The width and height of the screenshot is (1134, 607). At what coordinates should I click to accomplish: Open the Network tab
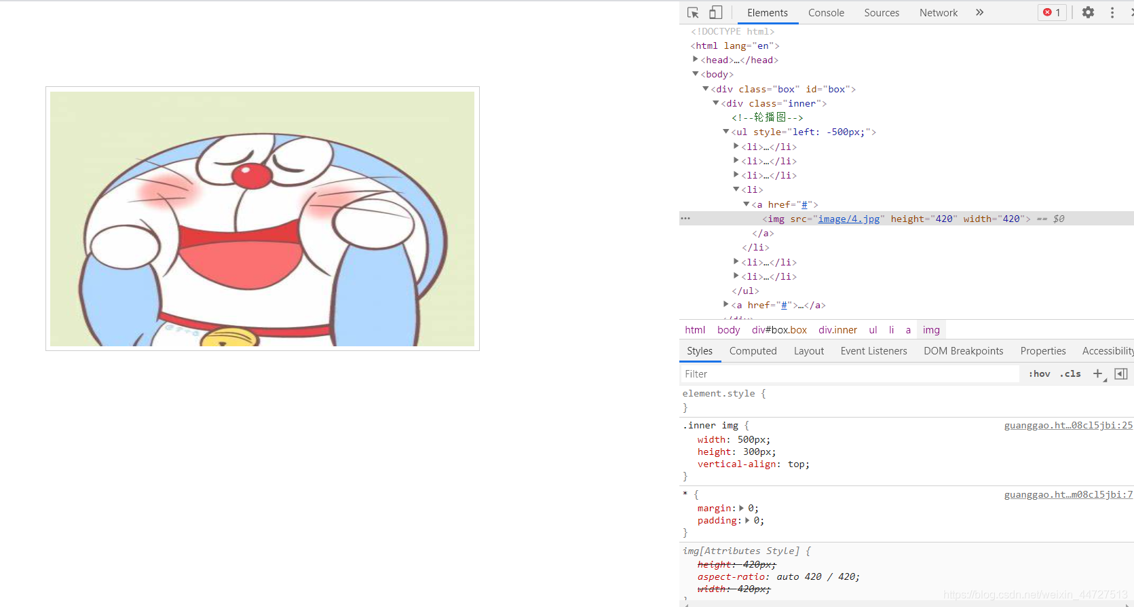click(x=939, y=12)
